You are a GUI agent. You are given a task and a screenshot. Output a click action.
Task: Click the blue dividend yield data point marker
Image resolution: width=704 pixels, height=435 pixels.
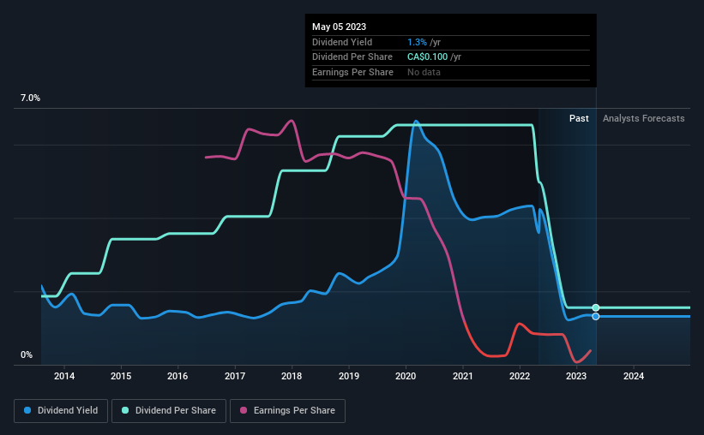click(x=596, y=317)
